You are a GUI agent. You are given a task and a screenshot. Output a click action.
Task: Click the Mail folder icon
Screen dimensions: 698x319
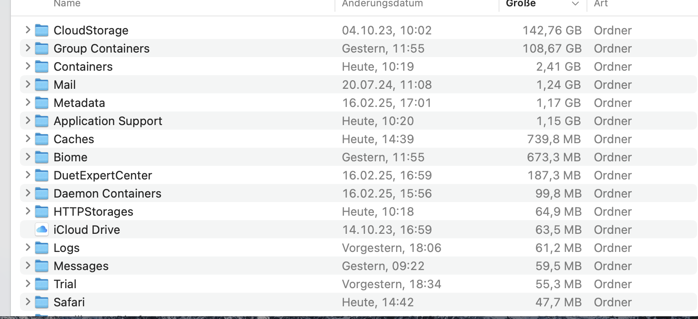pos(42,85)
